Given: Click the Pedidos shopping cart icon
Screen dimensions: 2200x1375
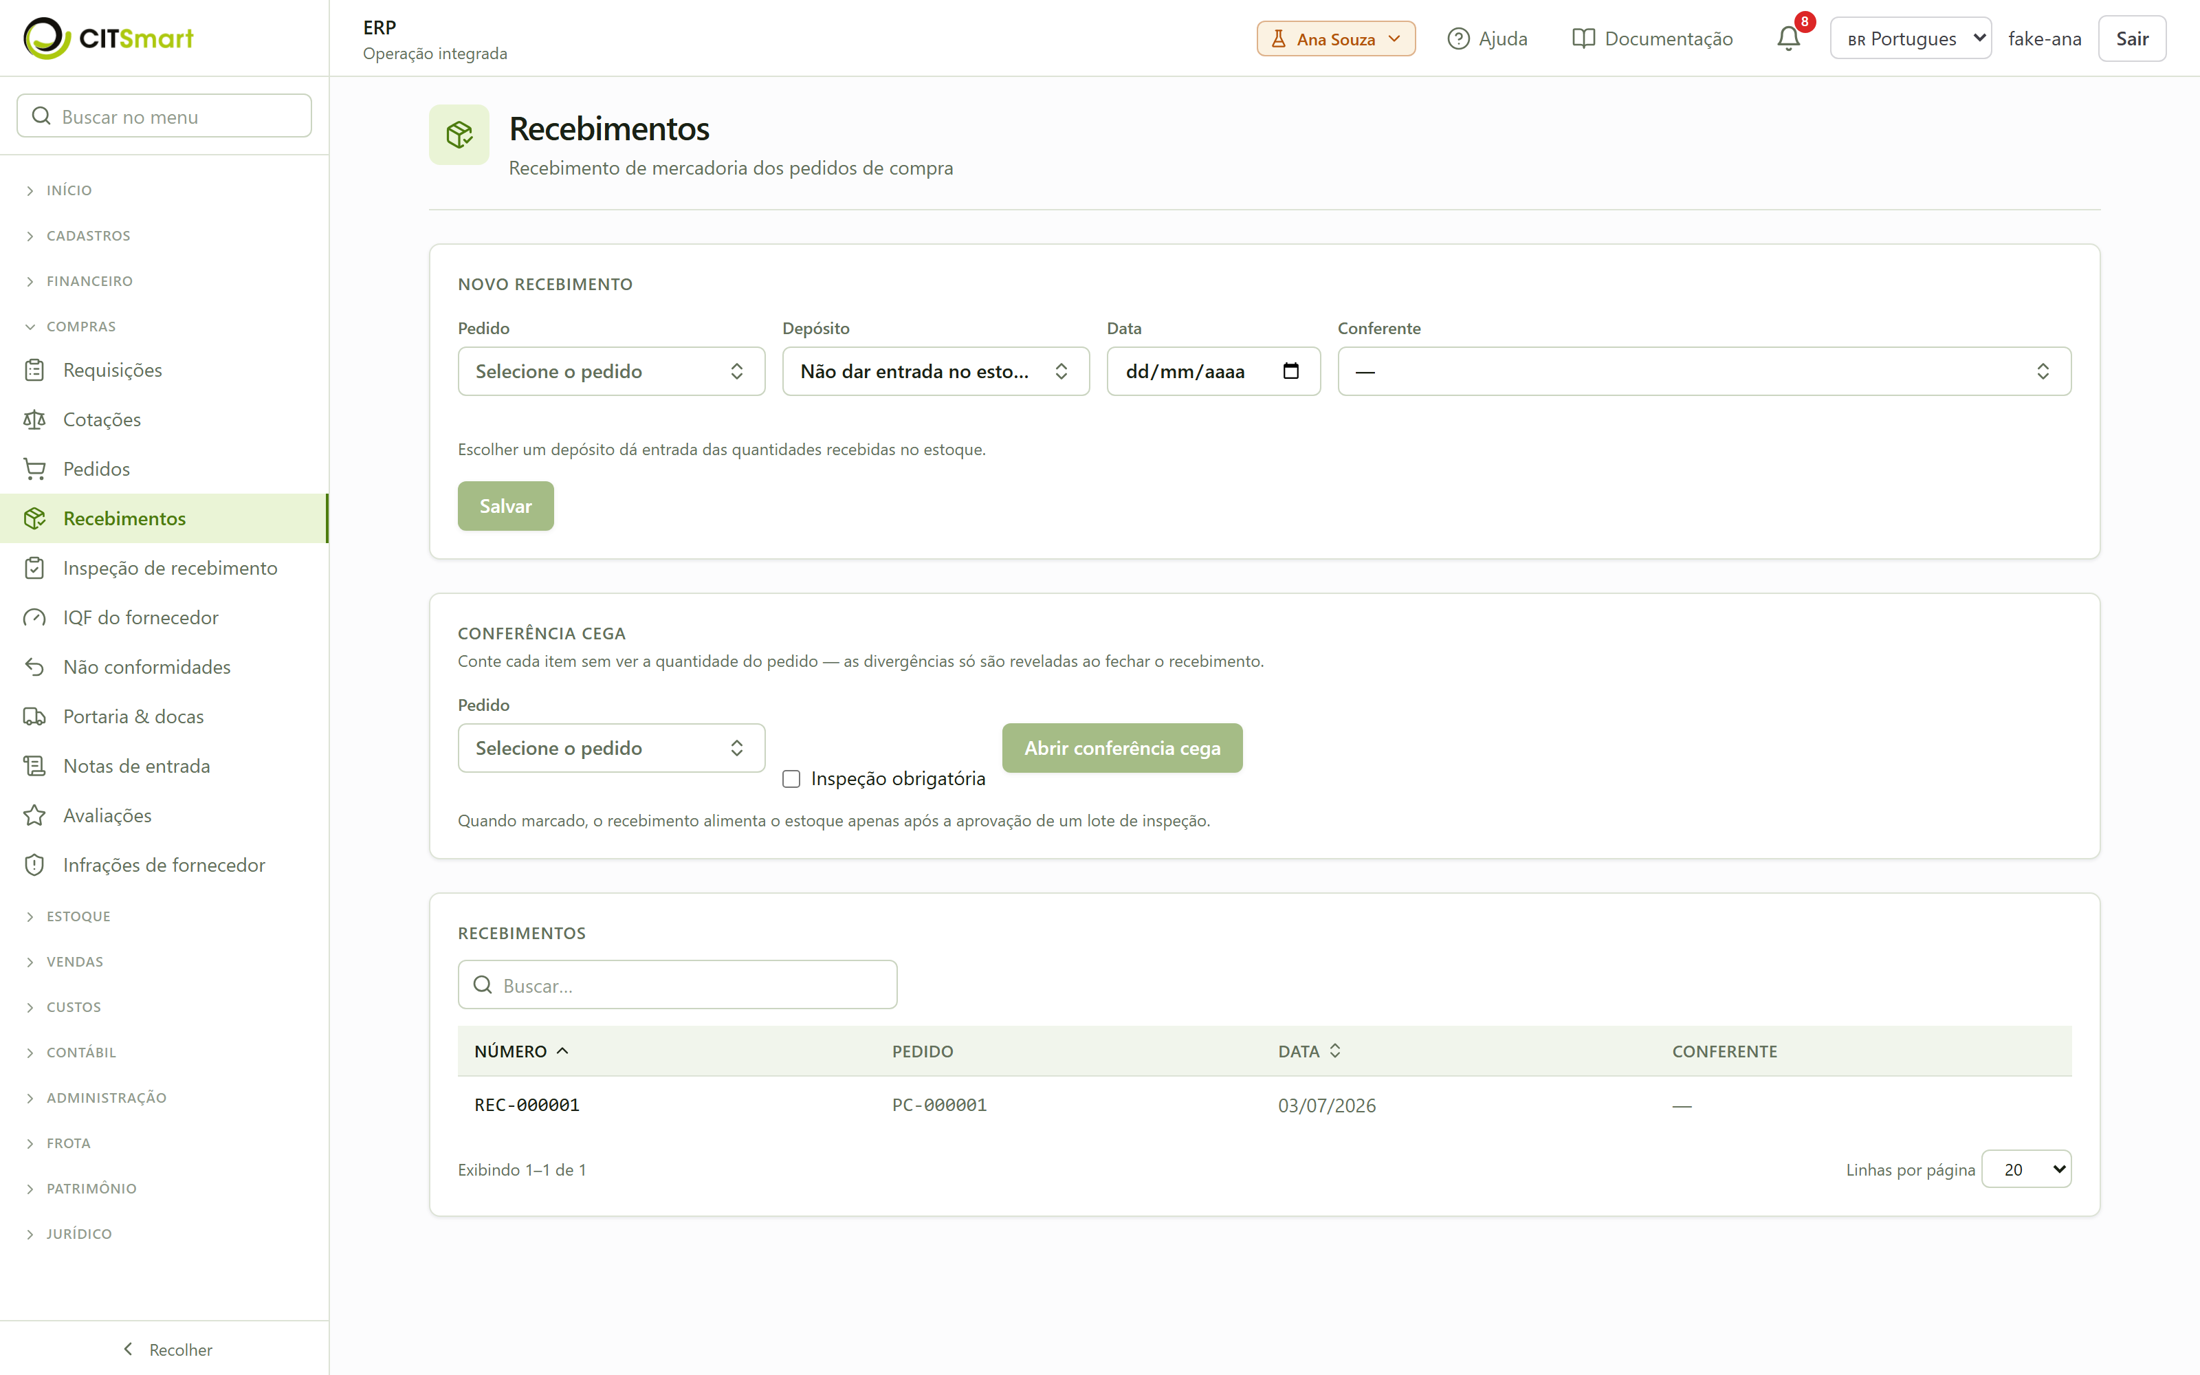Looking at the screenshot, I should (x=34, y=470).
